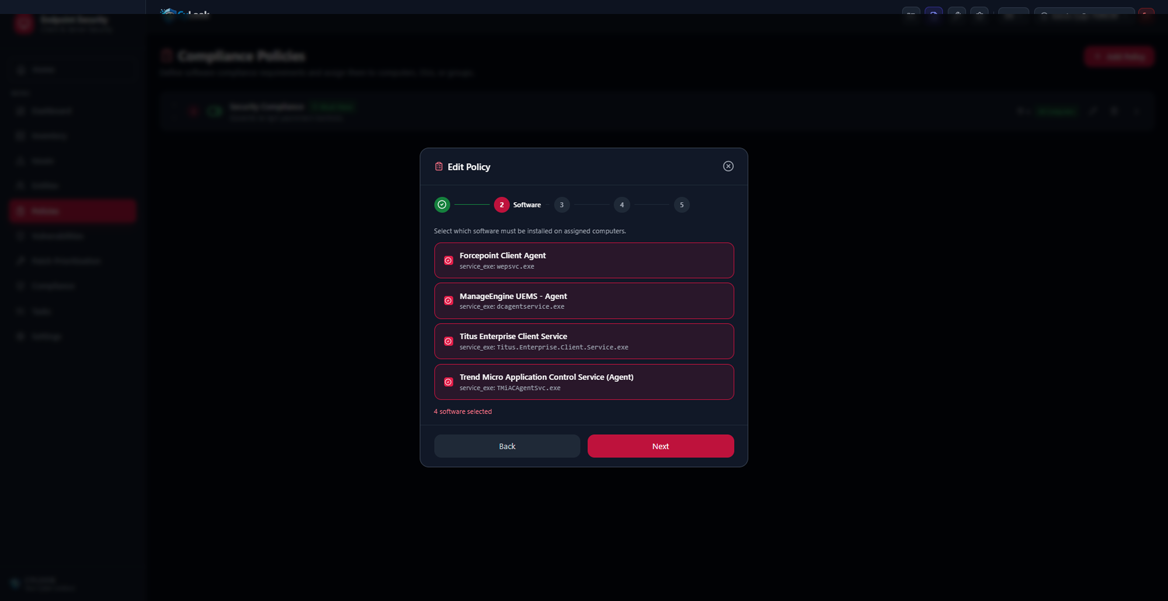
Task: Click the dcagentservice.exe service text
Action: point(530,307)
